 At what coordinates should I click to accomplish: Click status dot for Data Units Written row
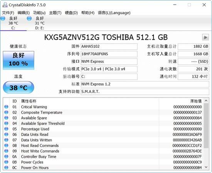(x=6, y=140)
